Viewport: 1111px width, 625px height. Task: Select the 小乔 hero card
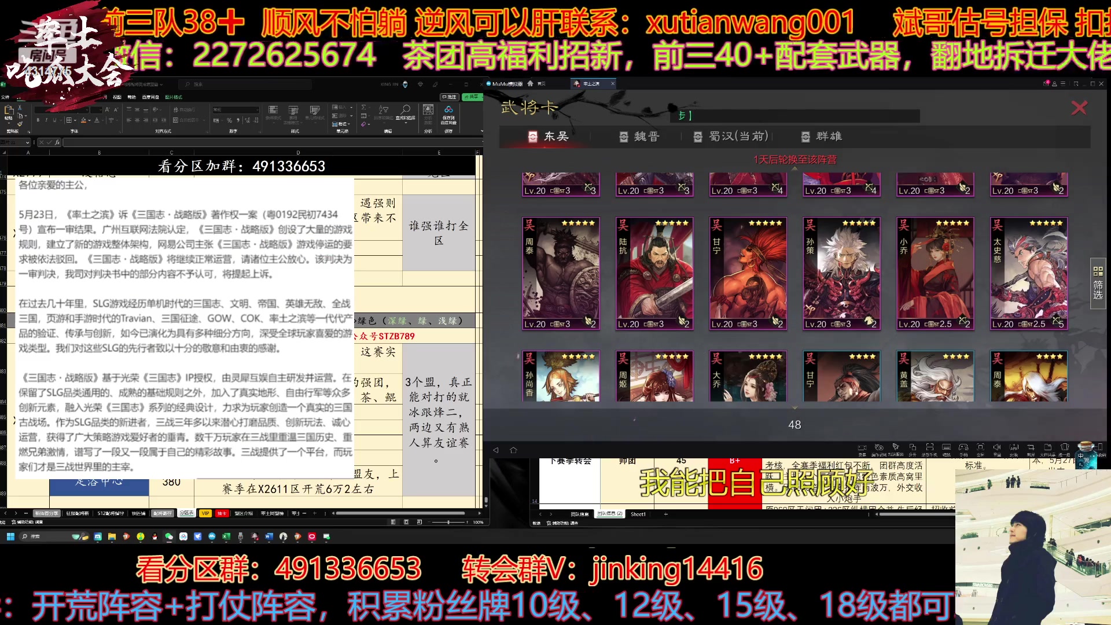[935, 274]
